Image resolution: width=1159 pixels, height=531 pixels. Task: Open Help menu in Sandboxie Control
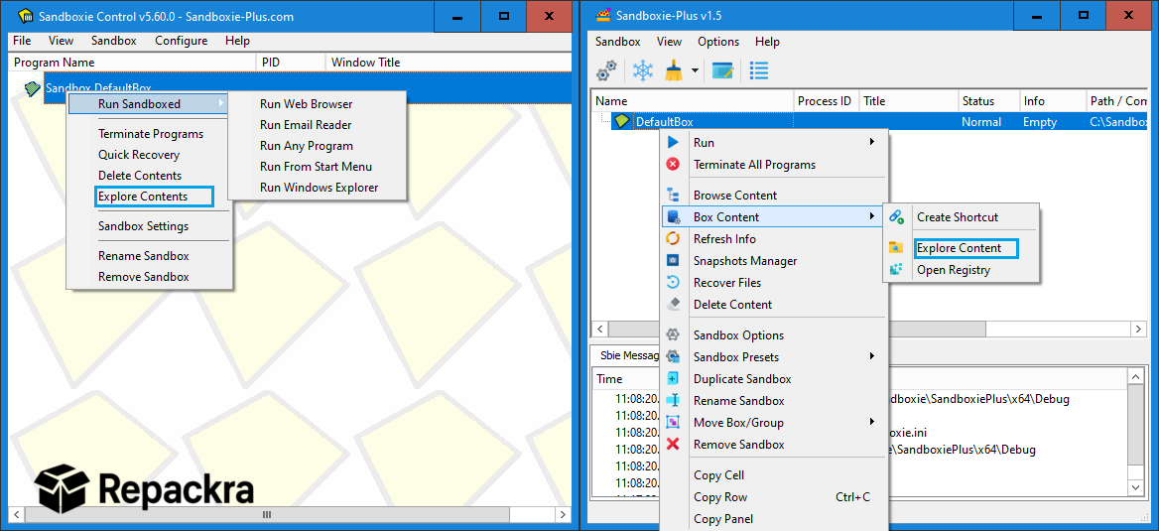click(237, 41)
